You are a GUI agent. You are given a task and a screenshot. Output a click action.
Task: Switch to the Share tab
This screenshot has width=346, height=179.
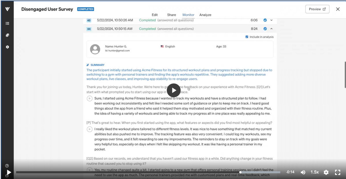(x=171, y=15)
